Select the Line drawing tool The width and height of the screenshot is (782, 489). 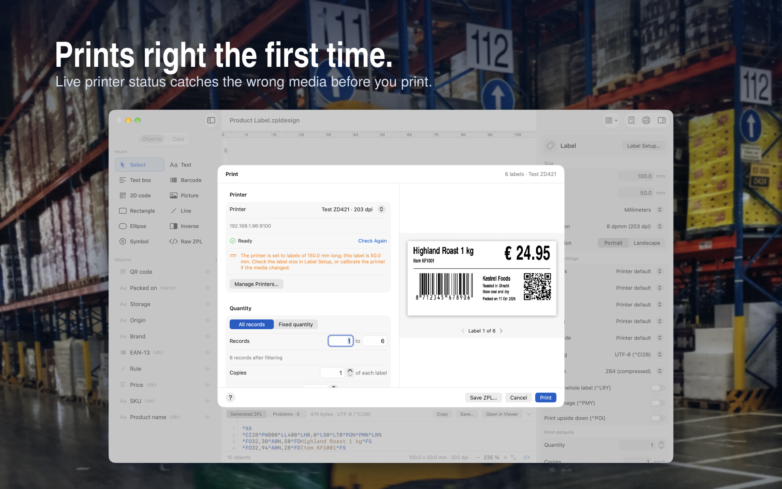(x=181, y=211)
